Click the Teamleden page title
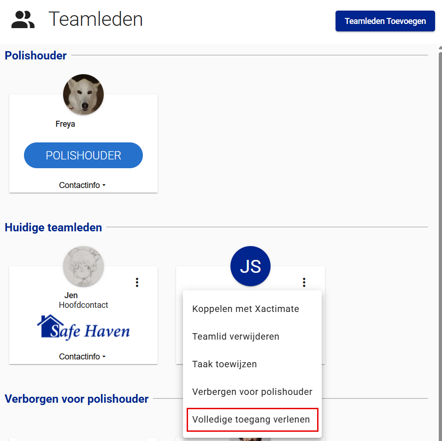This screenshot has width=442, height=441. click(95, 19)
